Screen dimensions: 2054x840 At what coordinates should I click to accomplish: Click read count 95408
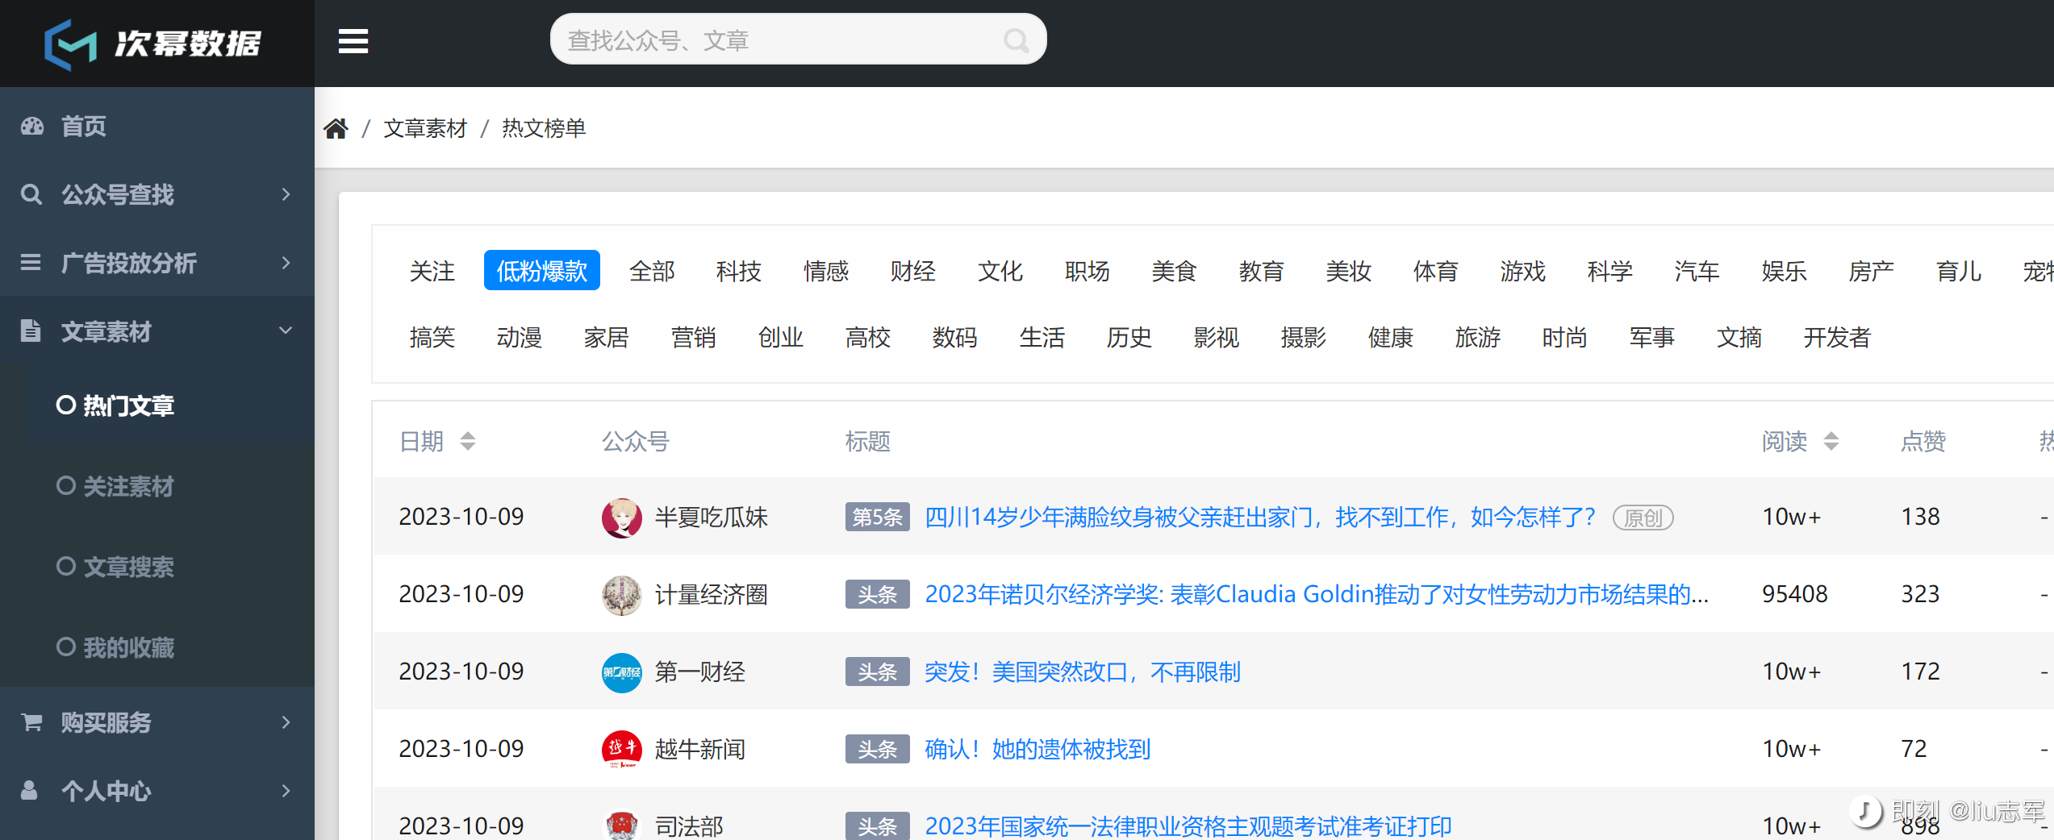pyautogui.click(x=1795, y=594)
